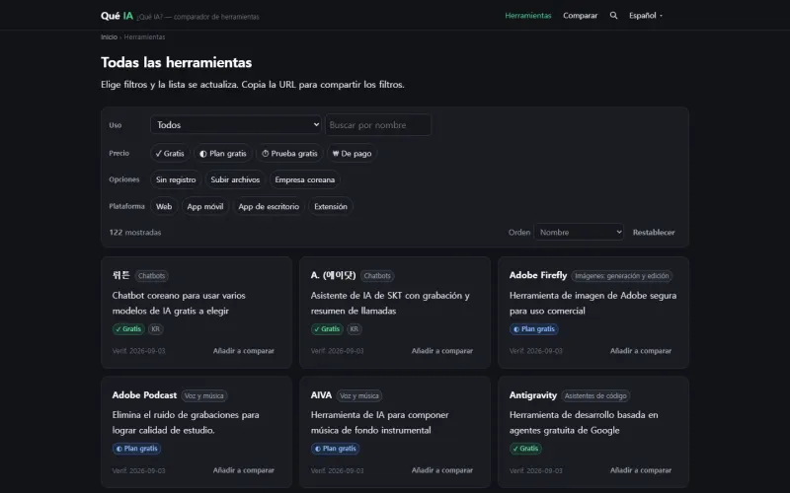Click Añadir a comparar on Adobe Firefly card

640,351
